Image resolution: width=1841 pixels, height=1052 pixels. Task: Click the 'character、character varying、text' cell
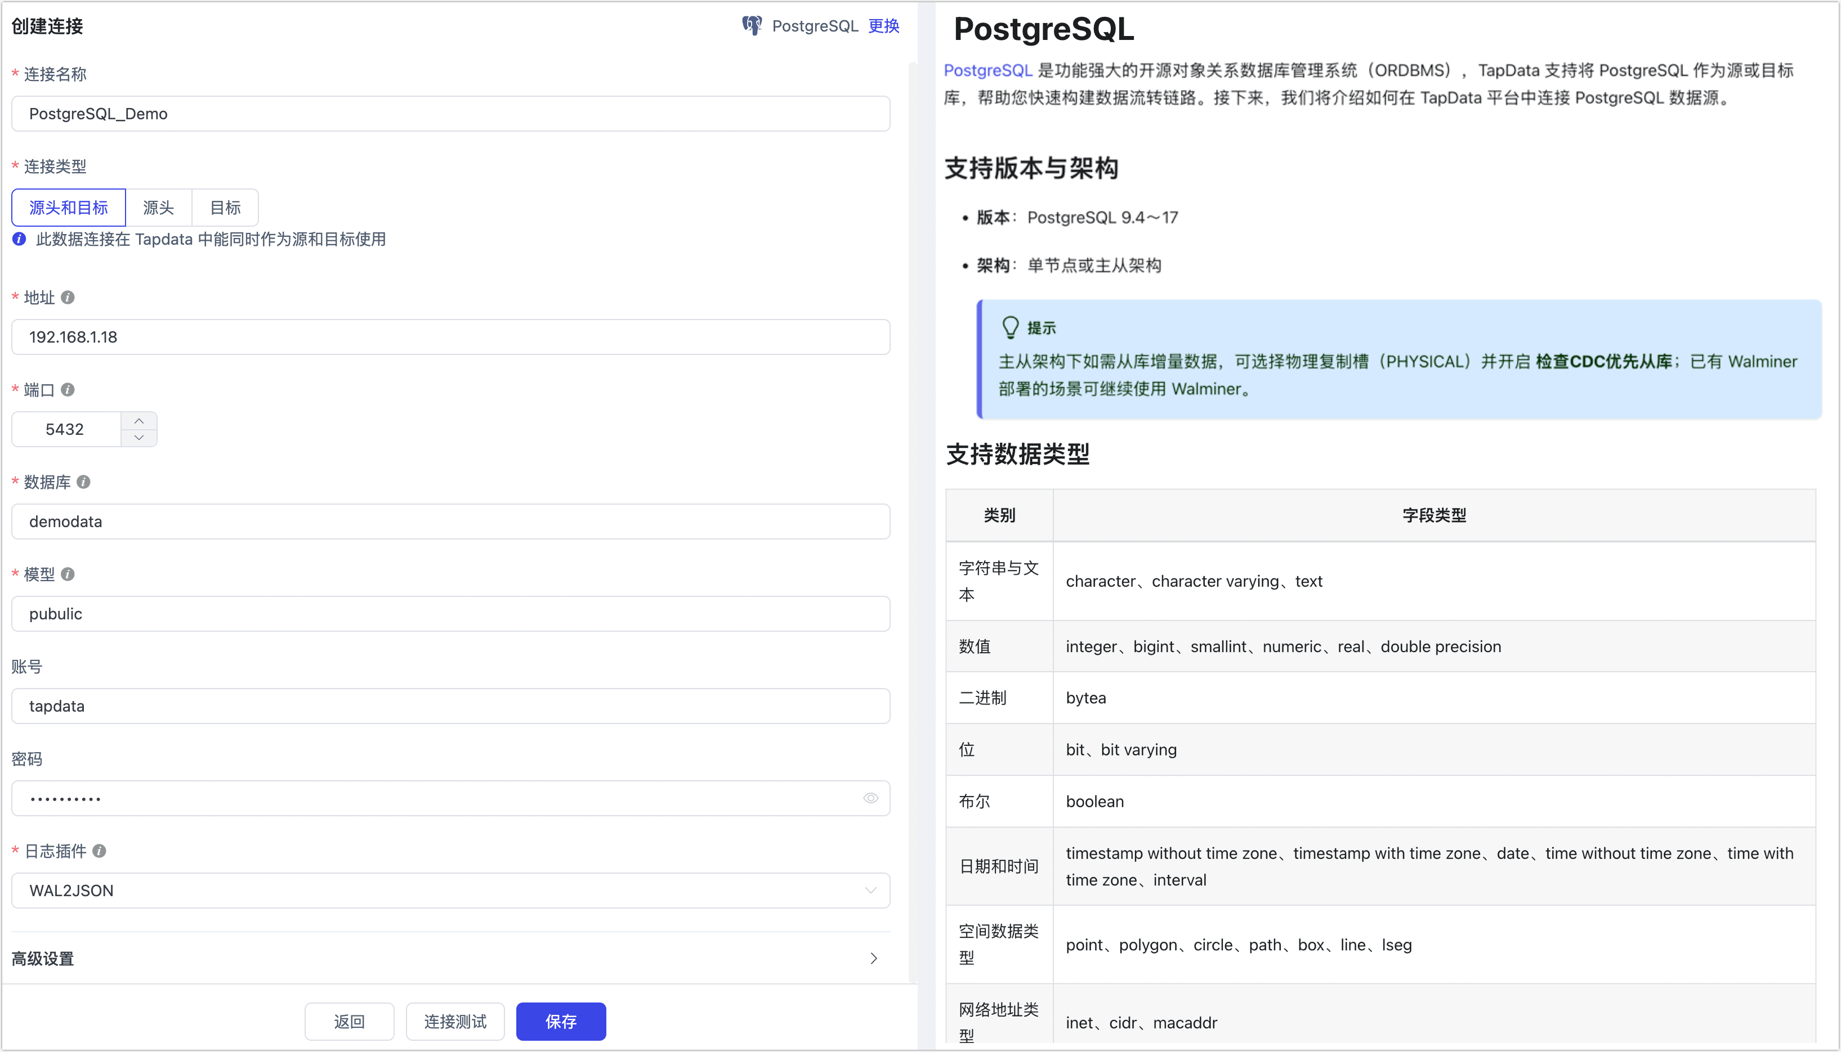click(x=1435, y=581)
